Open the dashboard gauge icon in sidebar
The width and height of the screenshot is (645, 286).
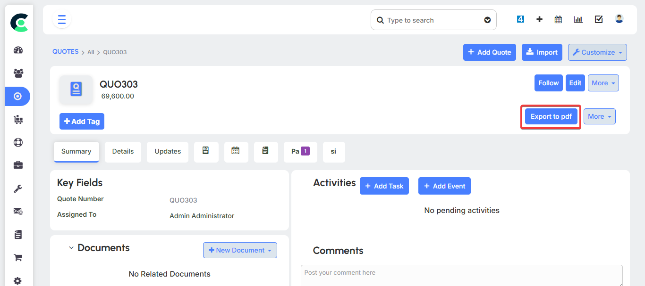click(18, 50)
